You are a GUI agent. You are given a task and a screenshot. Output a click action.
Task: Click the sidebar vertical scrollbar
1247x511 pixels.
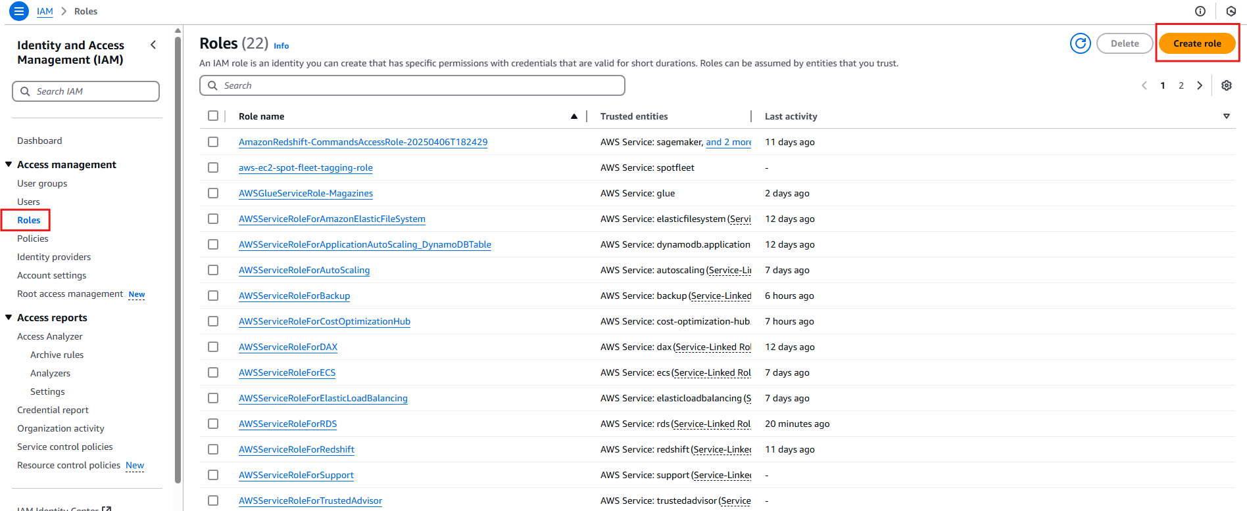tap(178, 259)
